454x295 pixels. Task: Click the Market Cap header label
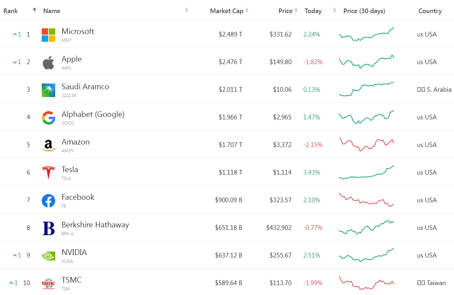(227, 11)
